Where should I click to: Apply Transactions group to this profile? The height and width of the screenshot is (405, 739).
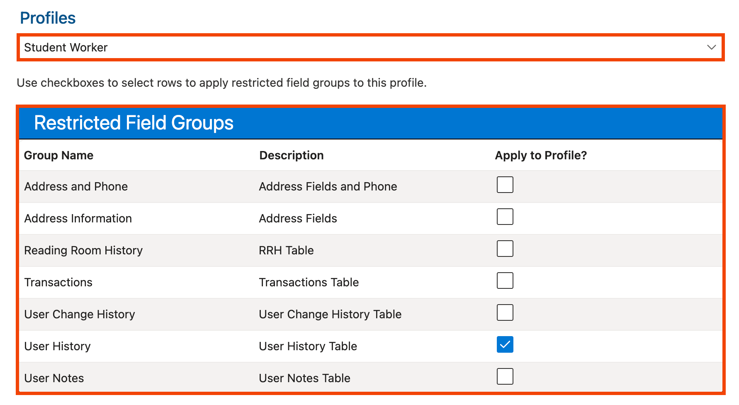(x=505, y=281)
